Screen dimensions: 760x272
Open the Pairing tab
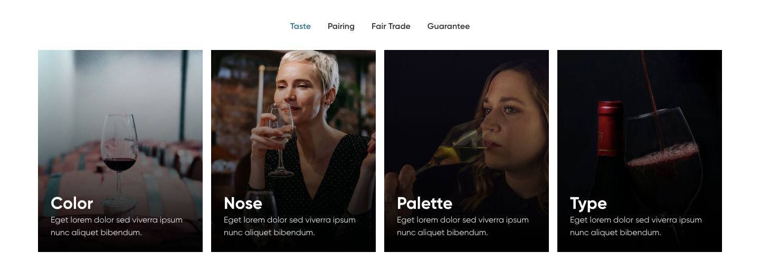(x=341, y=26)
